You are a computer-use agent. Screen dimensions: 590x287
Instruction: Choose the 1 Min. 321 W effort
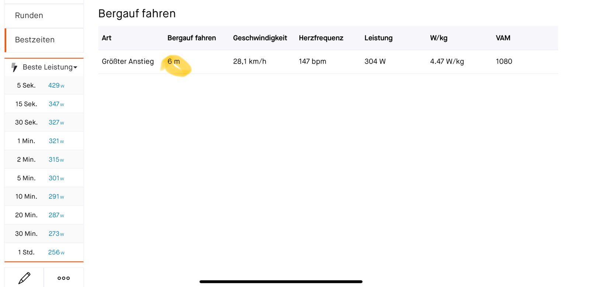(44, 141)
